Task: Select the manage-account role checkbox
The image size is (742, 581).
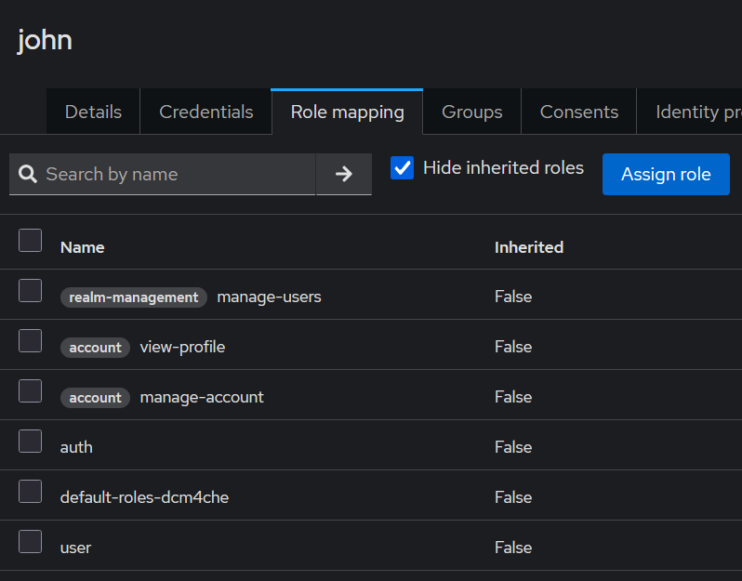Action: click(31, 391)
